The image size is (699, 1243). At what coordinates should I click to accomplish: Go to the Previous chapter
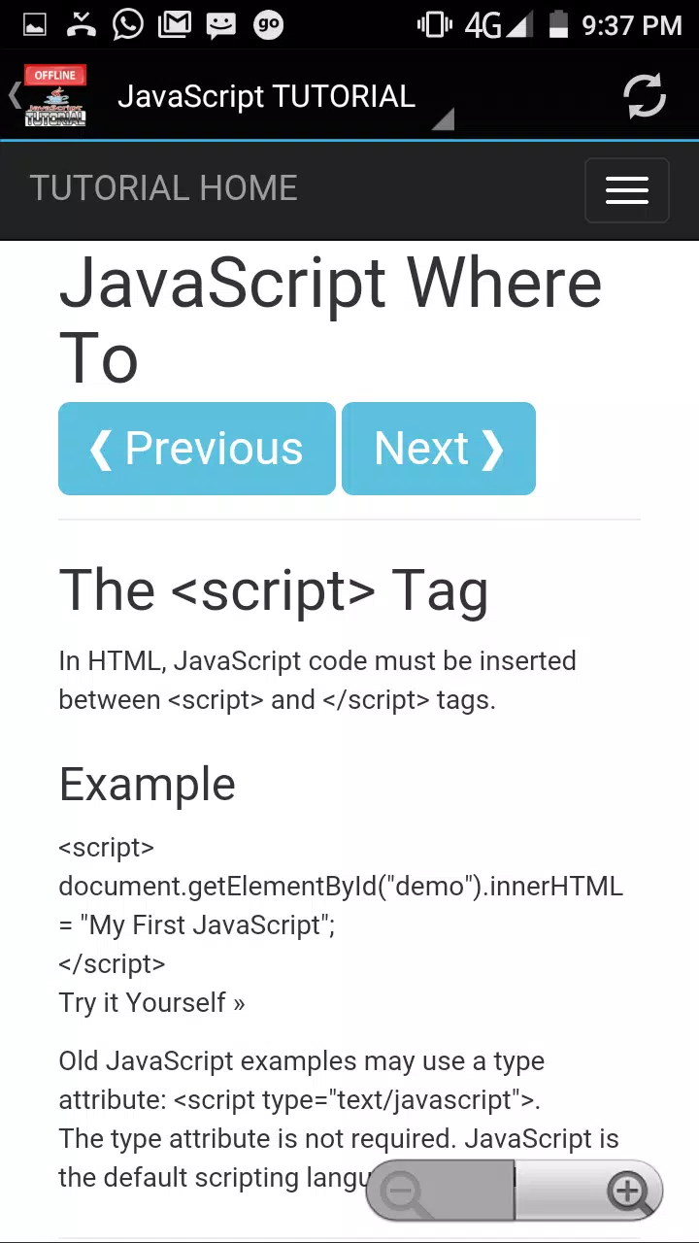point(197,449)
